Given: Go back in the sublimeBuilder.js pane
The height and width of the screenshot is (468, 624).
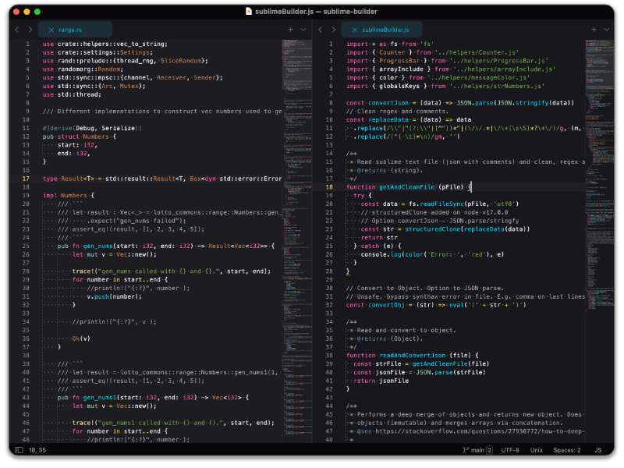Looking at the screenshot, I should coord(321,30).
